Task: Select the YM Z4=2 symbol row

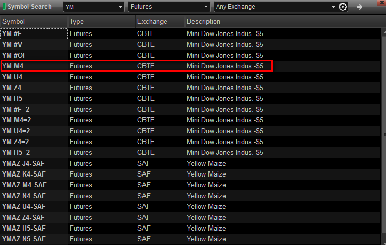Action: [190, 142]
